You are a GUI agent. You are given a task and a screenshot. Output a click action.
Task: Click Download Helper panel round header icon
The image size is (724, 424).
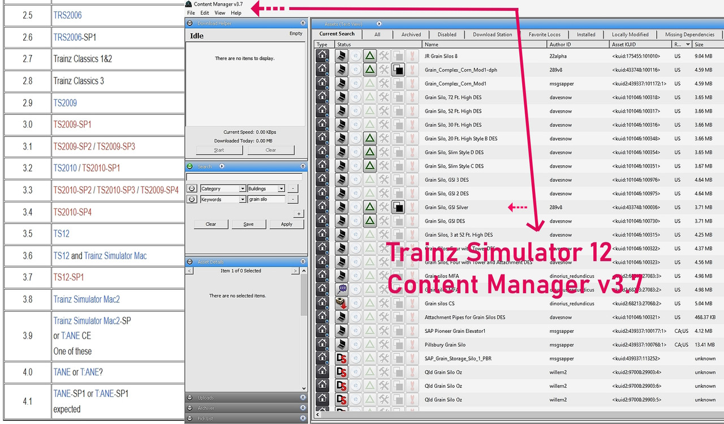(190, 23)
